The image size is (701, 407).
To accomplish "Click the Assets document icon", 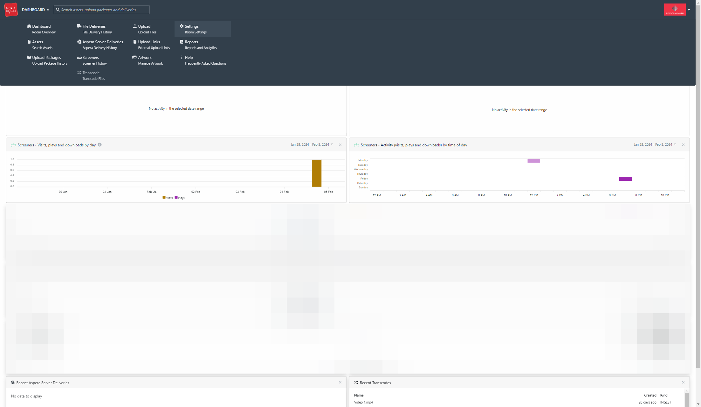I will [29, 42].
